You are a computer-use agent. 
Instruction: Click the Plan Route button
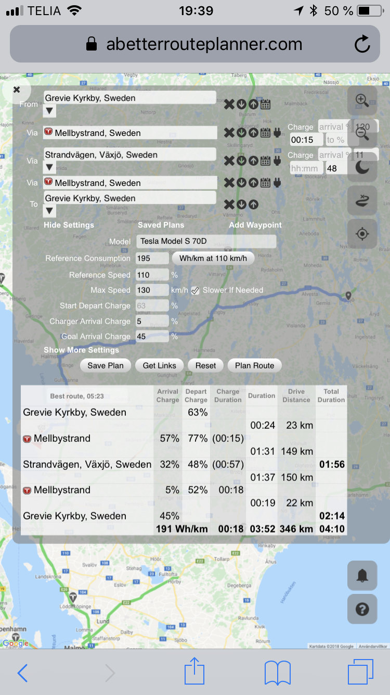254,366
